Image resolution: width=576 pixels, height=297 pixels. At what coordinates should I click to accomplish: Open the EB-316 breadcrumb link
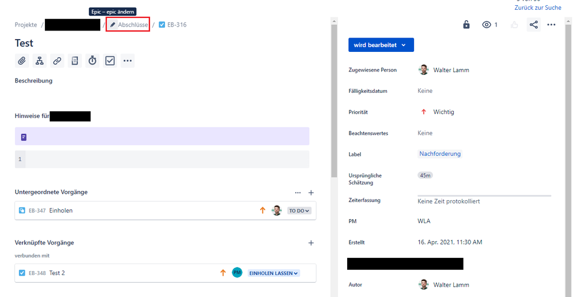click(176, 25)
